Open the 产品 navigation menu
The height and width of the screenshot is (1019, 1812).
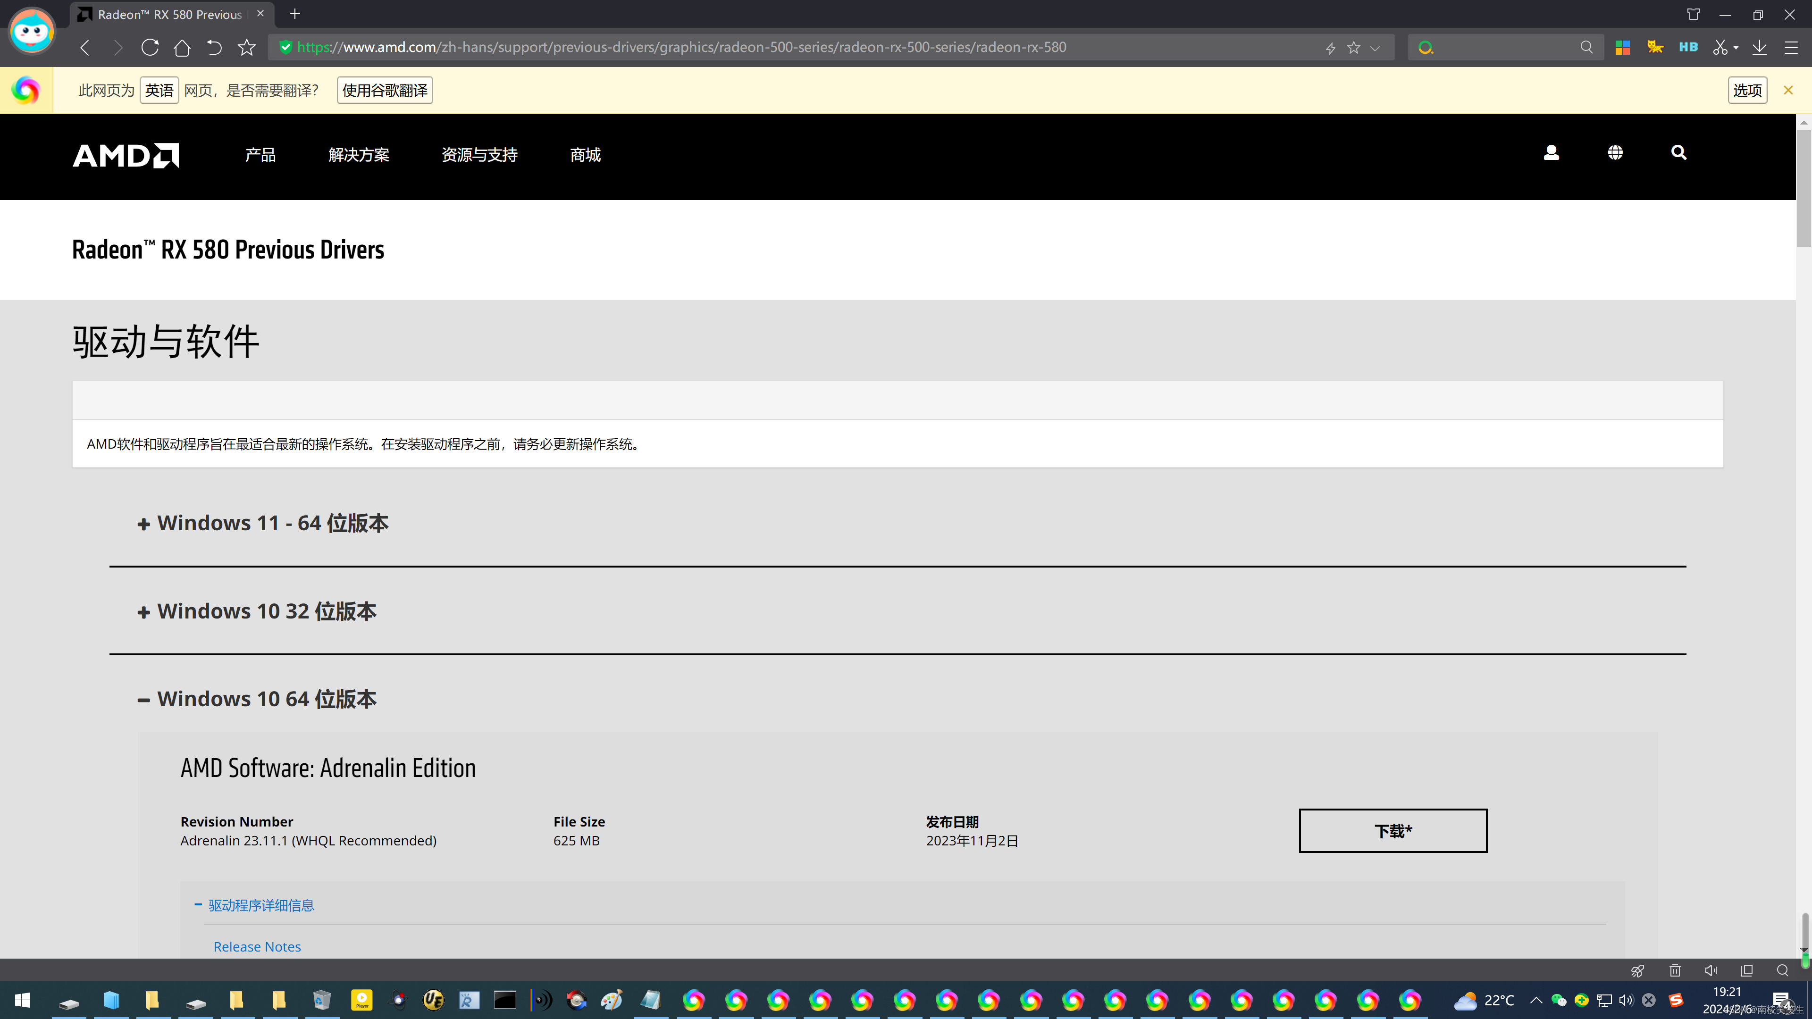(260, 155)
